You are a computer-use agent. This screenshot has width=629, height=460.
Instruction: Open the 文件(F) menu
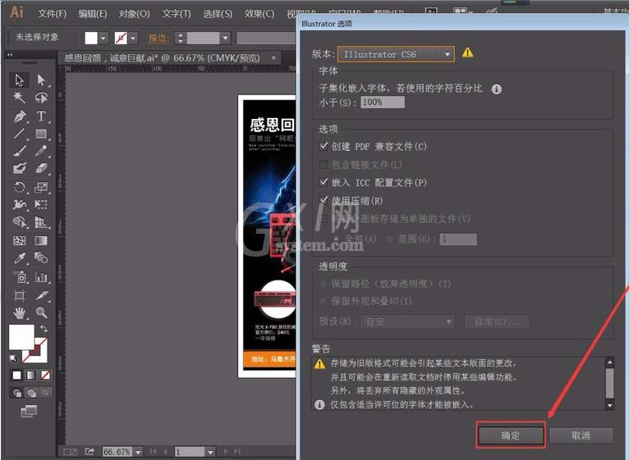pyautogui.click(x=53, y=14)
